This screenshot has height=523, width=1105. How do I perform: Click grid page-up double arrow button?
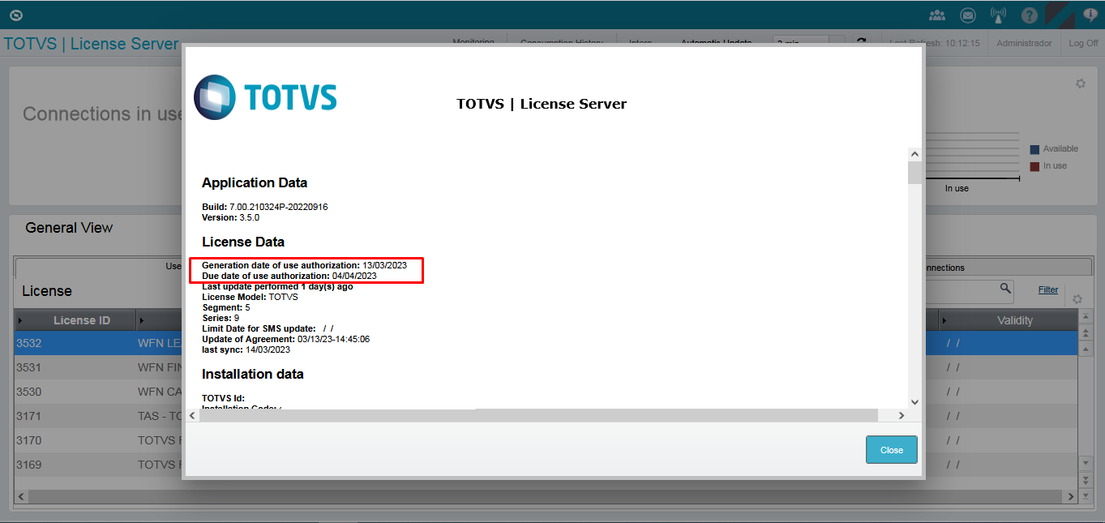pyautogui.click(x=1086, y=332)
